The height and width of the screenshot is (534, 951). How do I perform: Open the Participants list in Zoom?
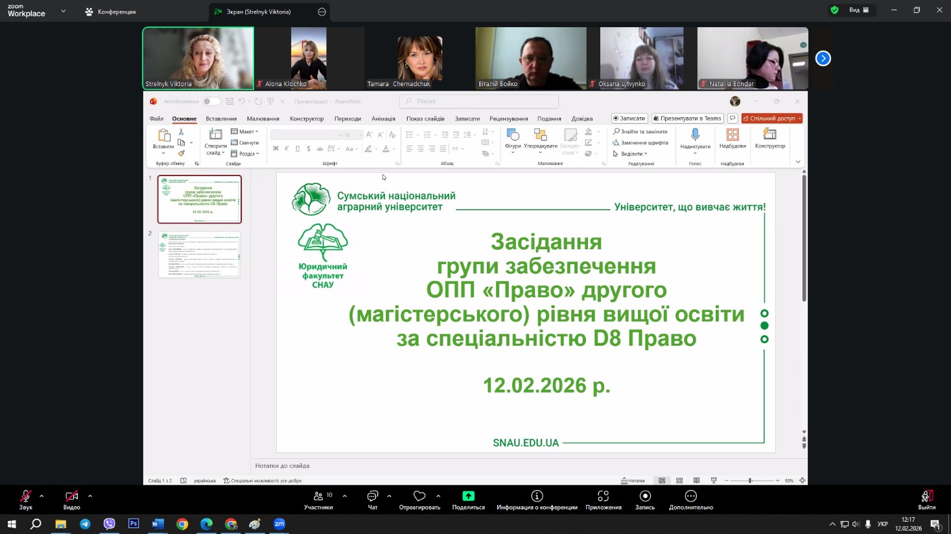(318, 496)
